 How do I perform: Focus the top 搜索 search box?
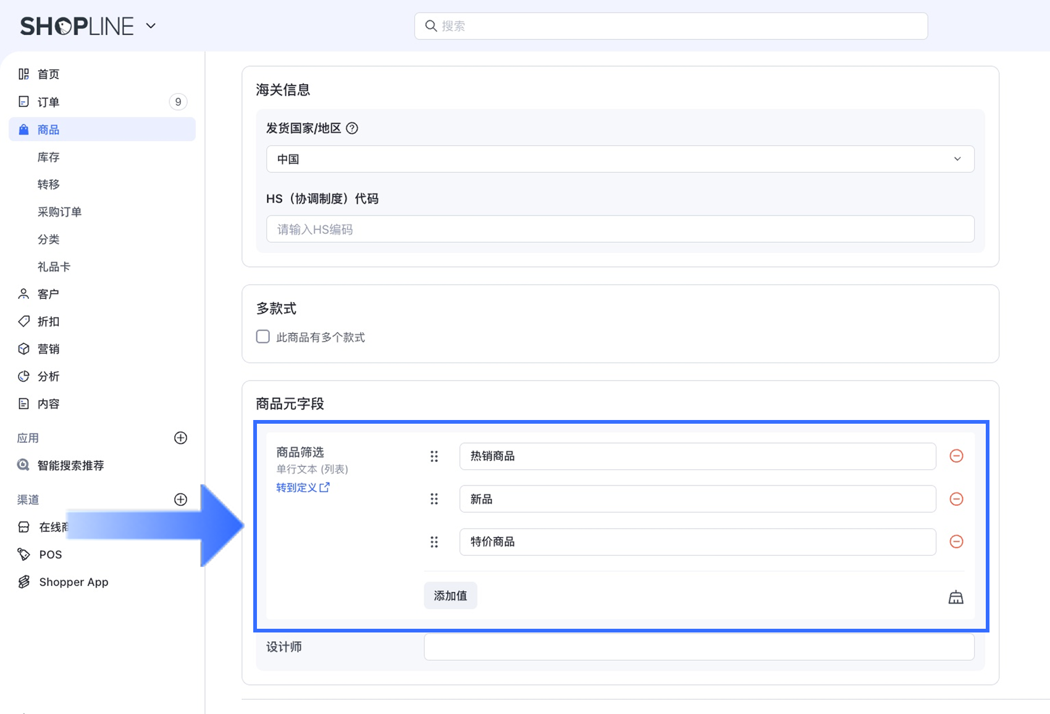click(671, 26)
